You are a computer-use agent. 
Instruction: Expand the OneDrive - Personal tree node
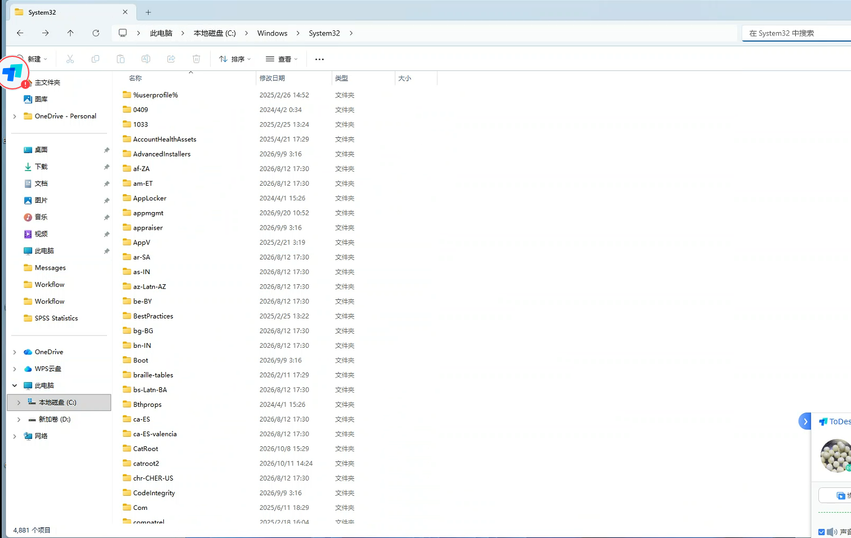pos(15,116)
